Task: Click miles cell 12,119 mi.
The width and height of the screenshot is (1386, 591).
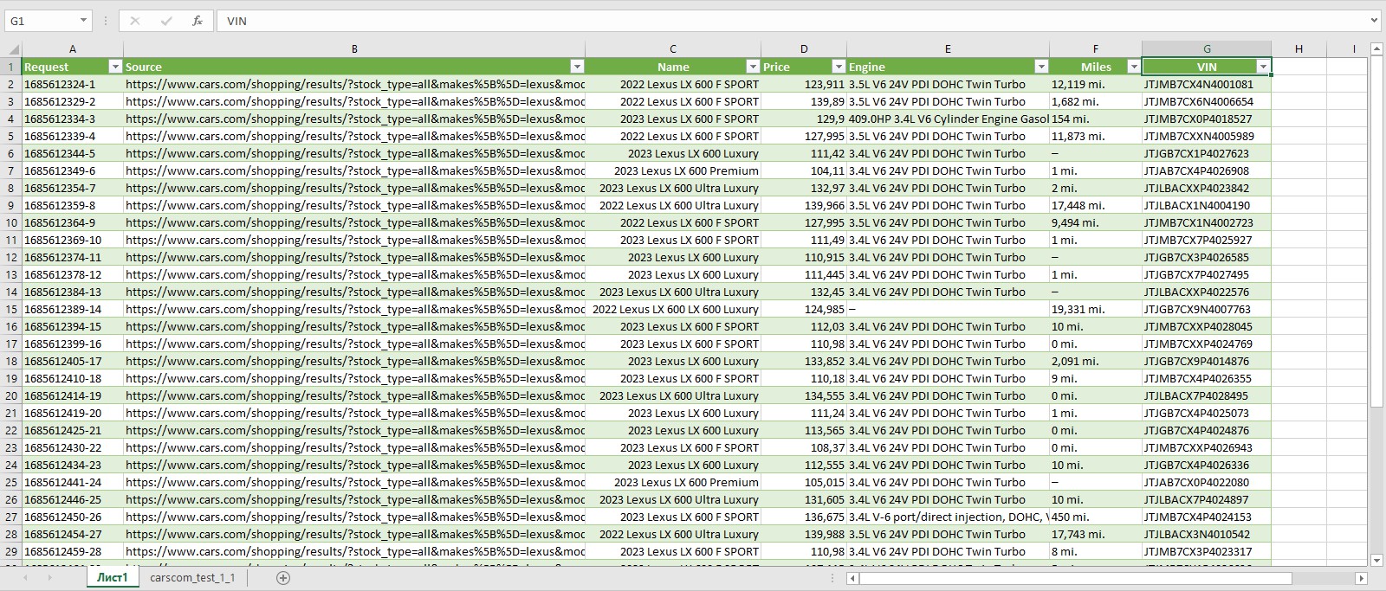Action: pos(1096,84)
